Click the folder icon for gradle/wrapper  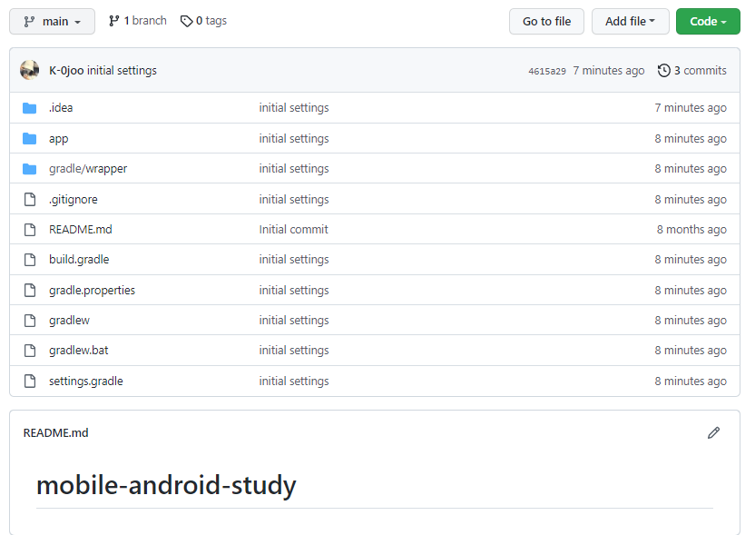click(29, 169)
